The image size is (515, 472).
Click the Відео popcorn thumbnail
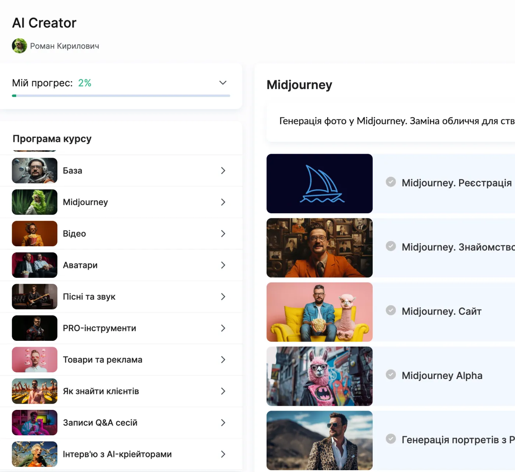pyautogui.click(x=35, y=234)
